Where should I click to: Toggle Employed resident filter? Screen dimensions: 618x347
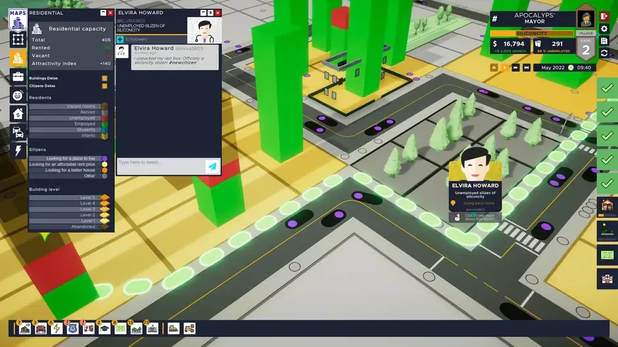coord(68,124)
